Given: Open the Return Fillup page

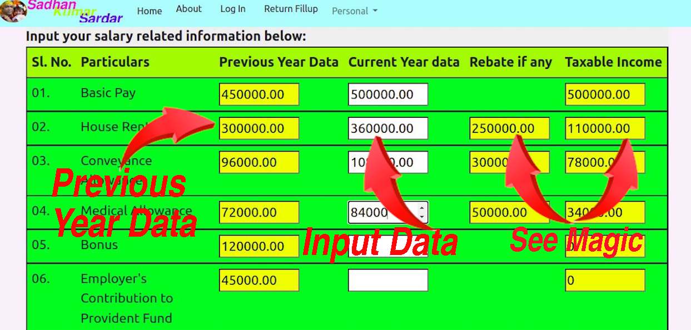Looking at the screenshot, I should (x=291, y=9).
